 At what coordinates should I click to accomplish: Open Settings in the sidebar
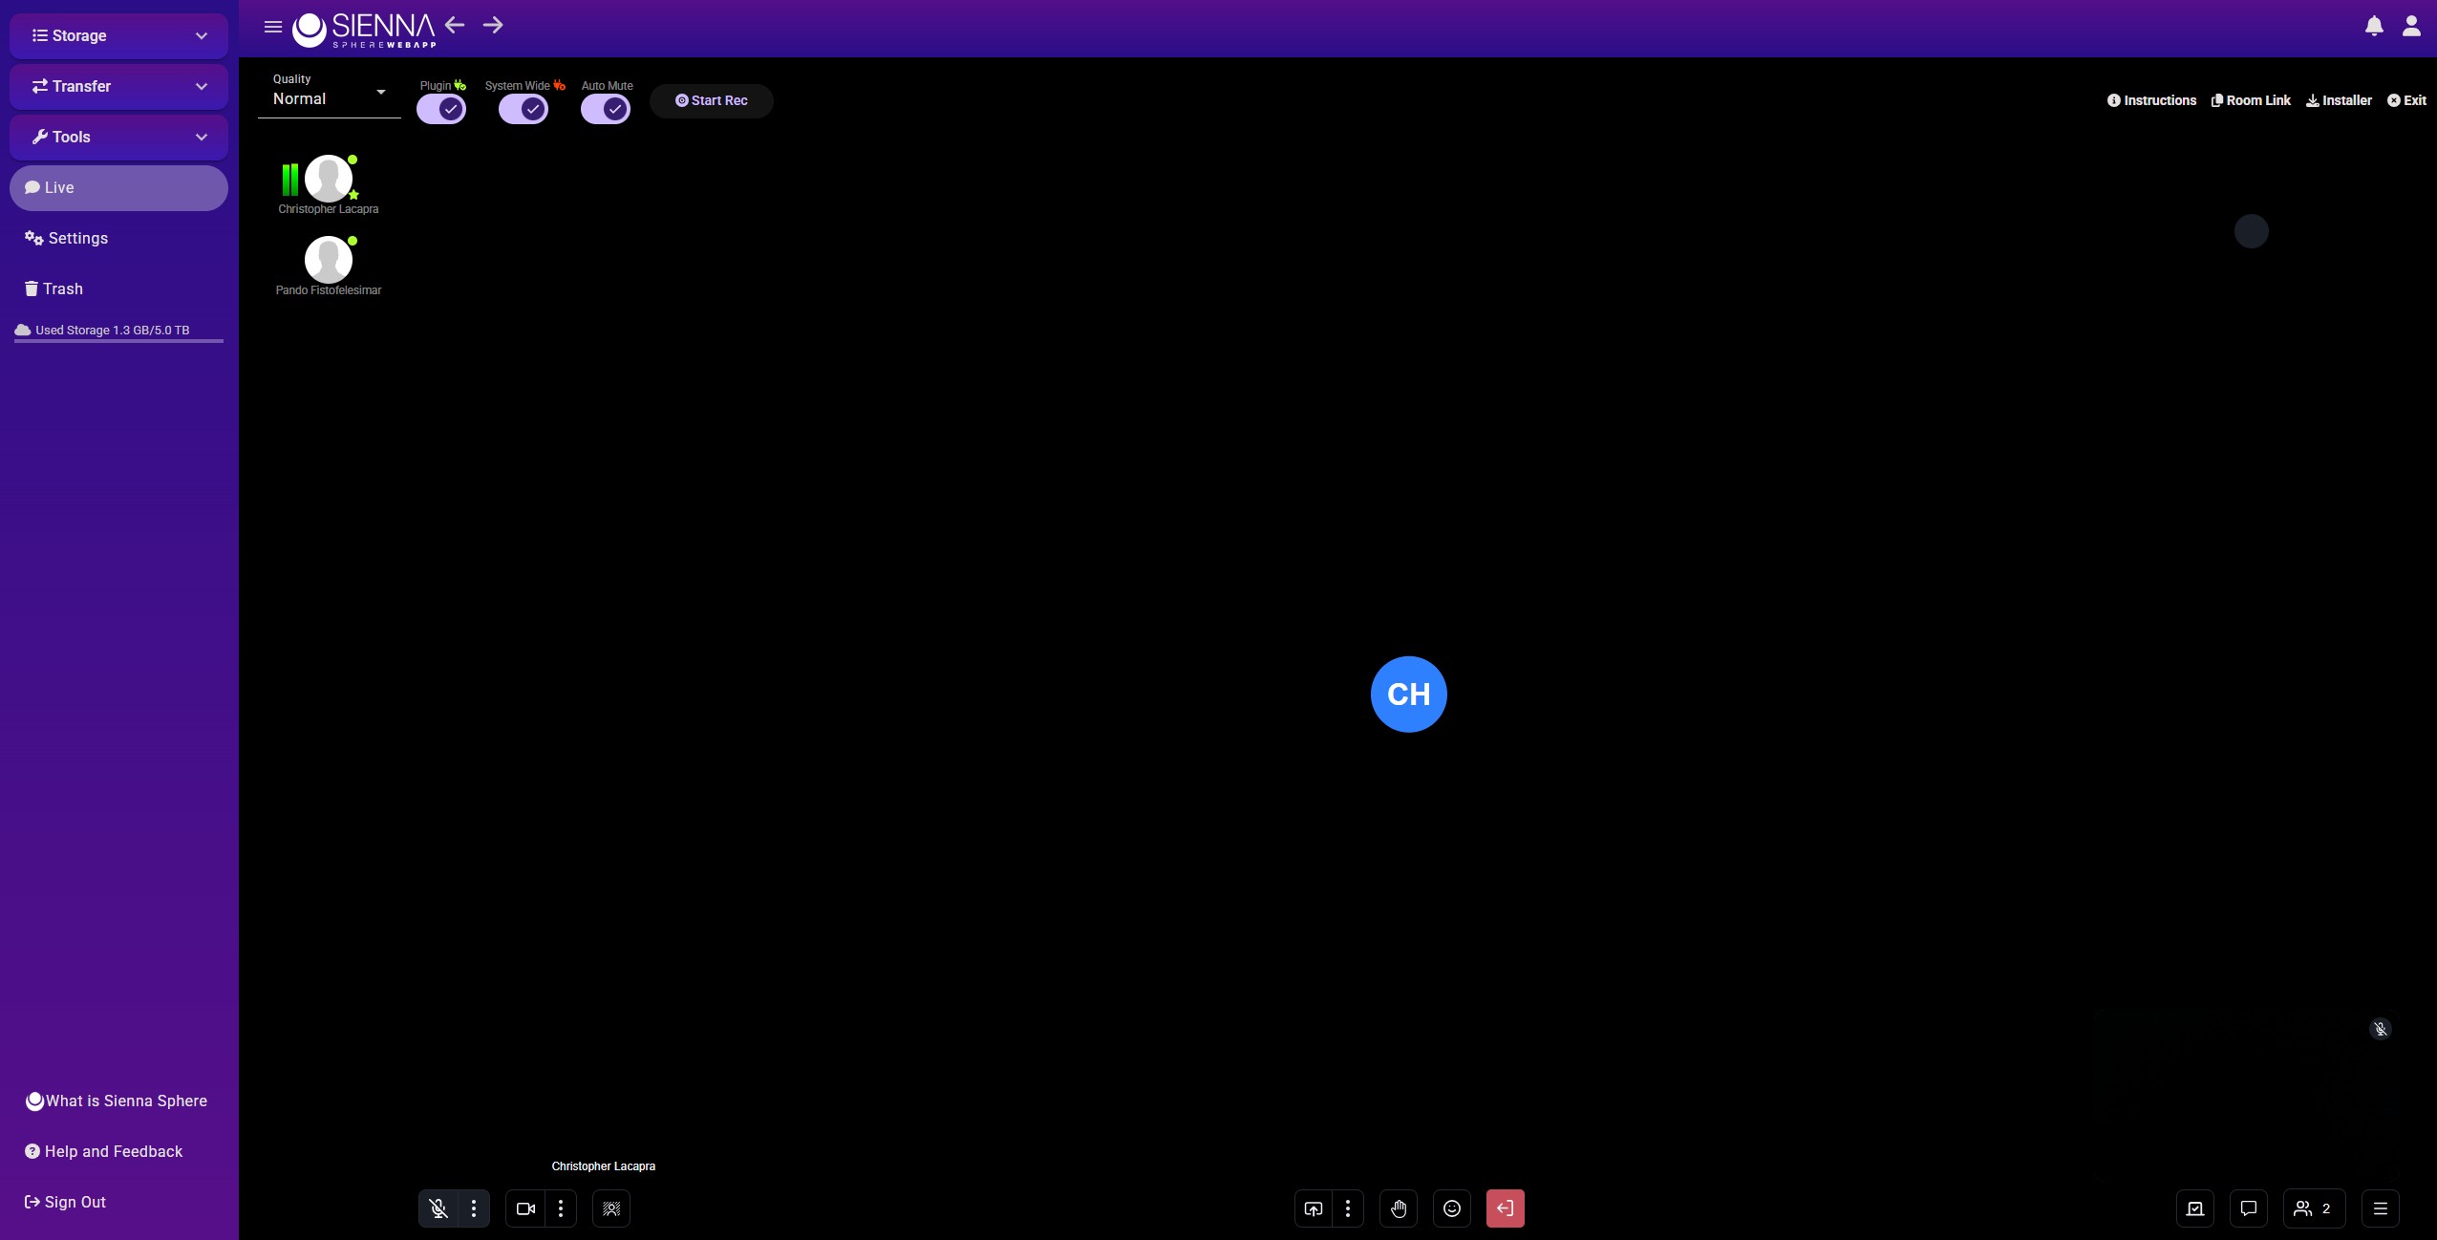(77, 238)
